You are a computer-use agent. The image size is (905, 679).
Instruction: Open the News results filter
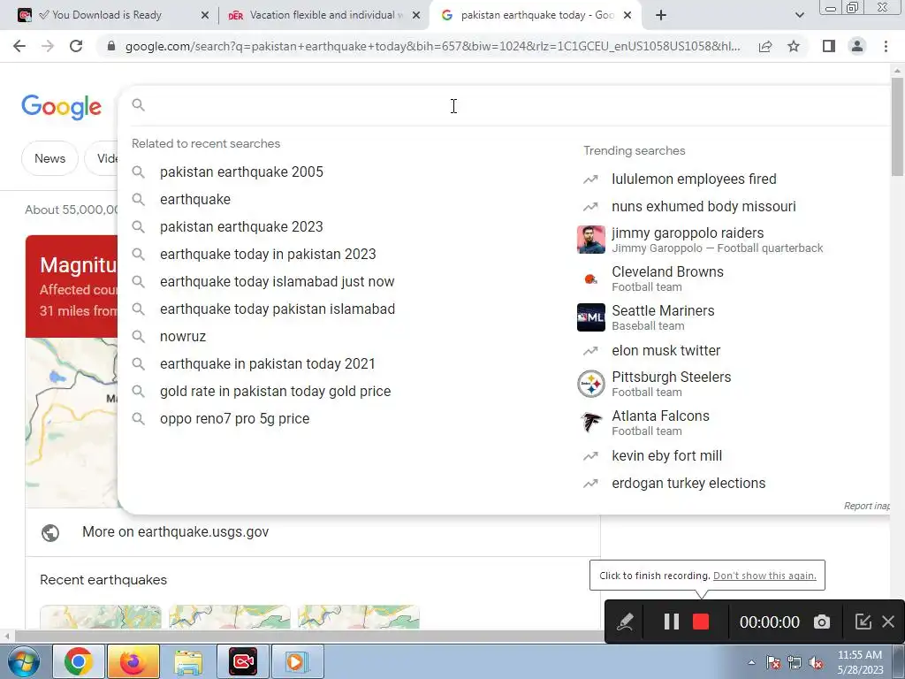(x=49, y=158)
